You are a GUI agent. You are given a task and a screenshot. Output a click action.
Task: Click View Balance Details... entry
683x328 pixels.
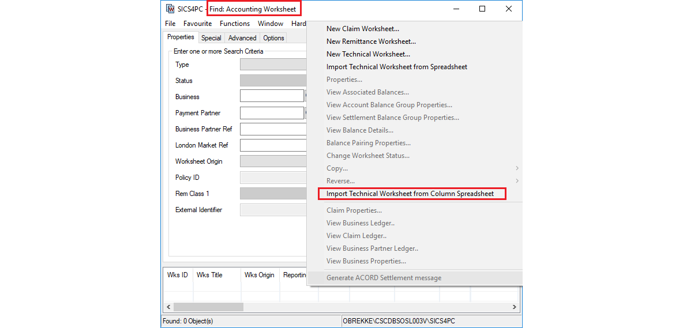click(360, 130)
